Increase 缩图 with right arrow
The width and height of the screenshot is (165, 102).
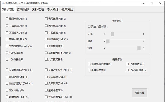(x=144, y=48)
